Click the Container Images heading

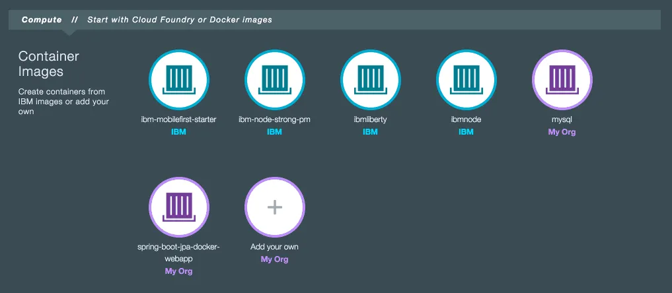tap(49, 63)
